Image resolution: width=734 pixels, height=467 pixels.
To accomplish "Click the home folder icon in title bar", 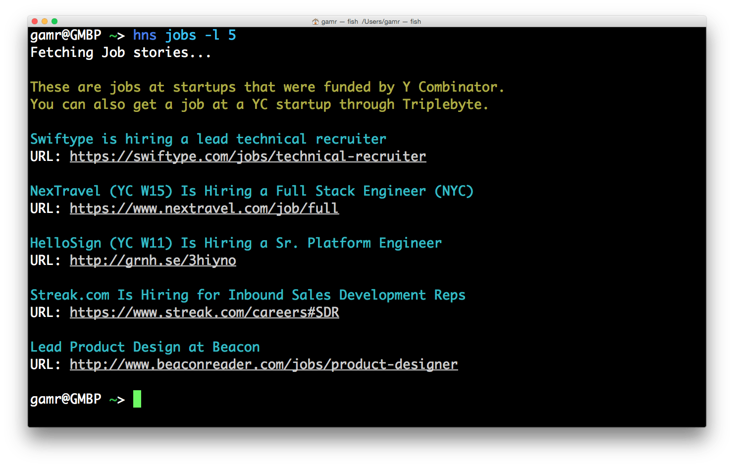I will 315,21.
